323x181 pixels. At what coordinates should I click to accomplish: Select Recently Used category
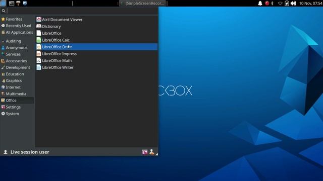pos(16,26)
